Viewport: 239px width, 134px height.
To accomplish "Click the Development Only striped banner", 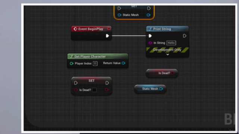I will [x=167, y=50].
